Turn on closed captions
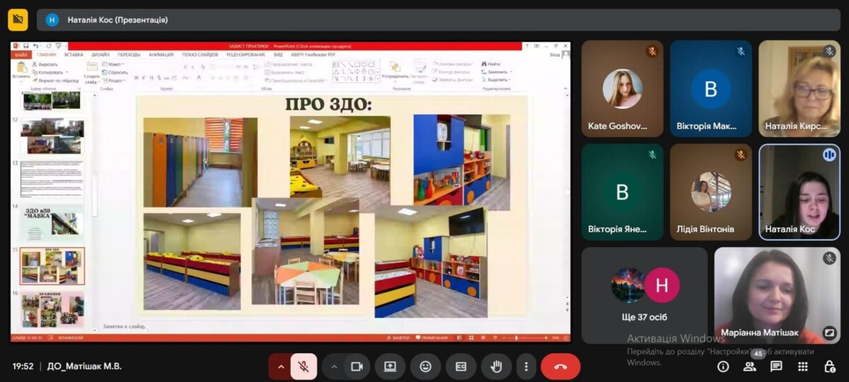Viewport: 849px width, 382px height. (461, 366)
